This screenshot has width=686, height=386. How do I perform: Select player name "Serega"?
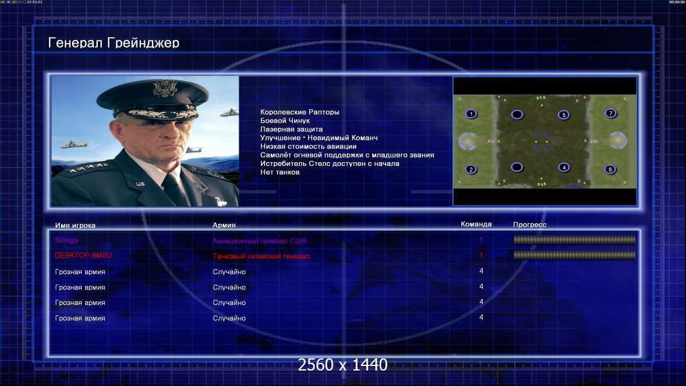click(66, 240)
